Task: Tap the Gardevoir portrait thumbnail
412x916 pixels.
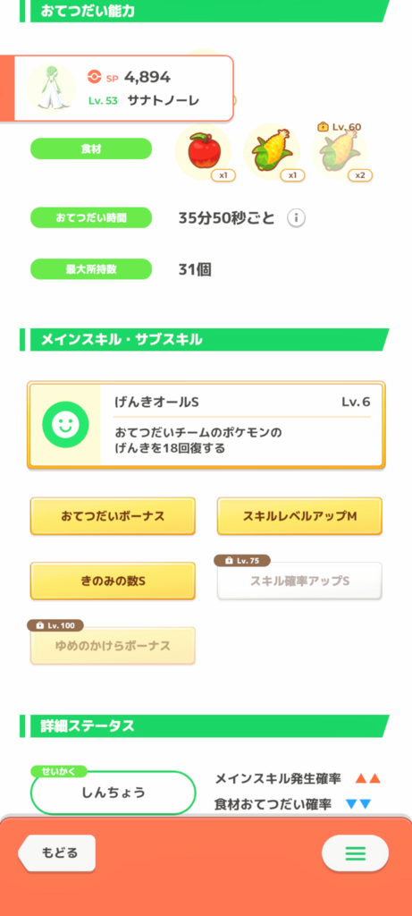Action: coord(51,88)
